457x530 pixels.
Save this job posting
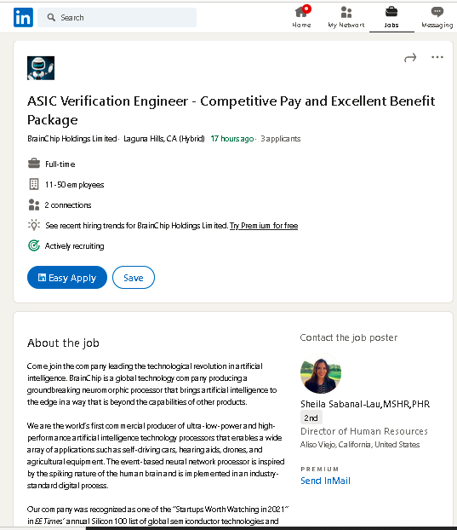coord(134,278)
